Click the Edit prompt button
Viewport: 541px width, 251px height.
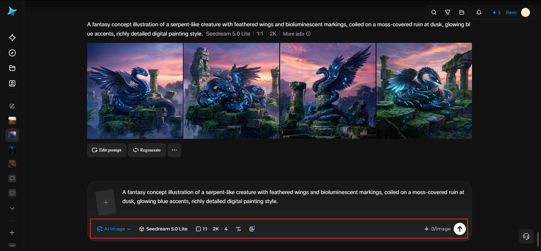tap(107, 150)
